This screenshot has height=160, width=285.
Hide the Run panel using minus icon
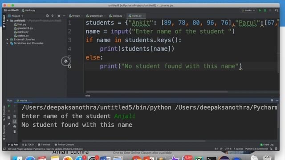click(277, 100)
